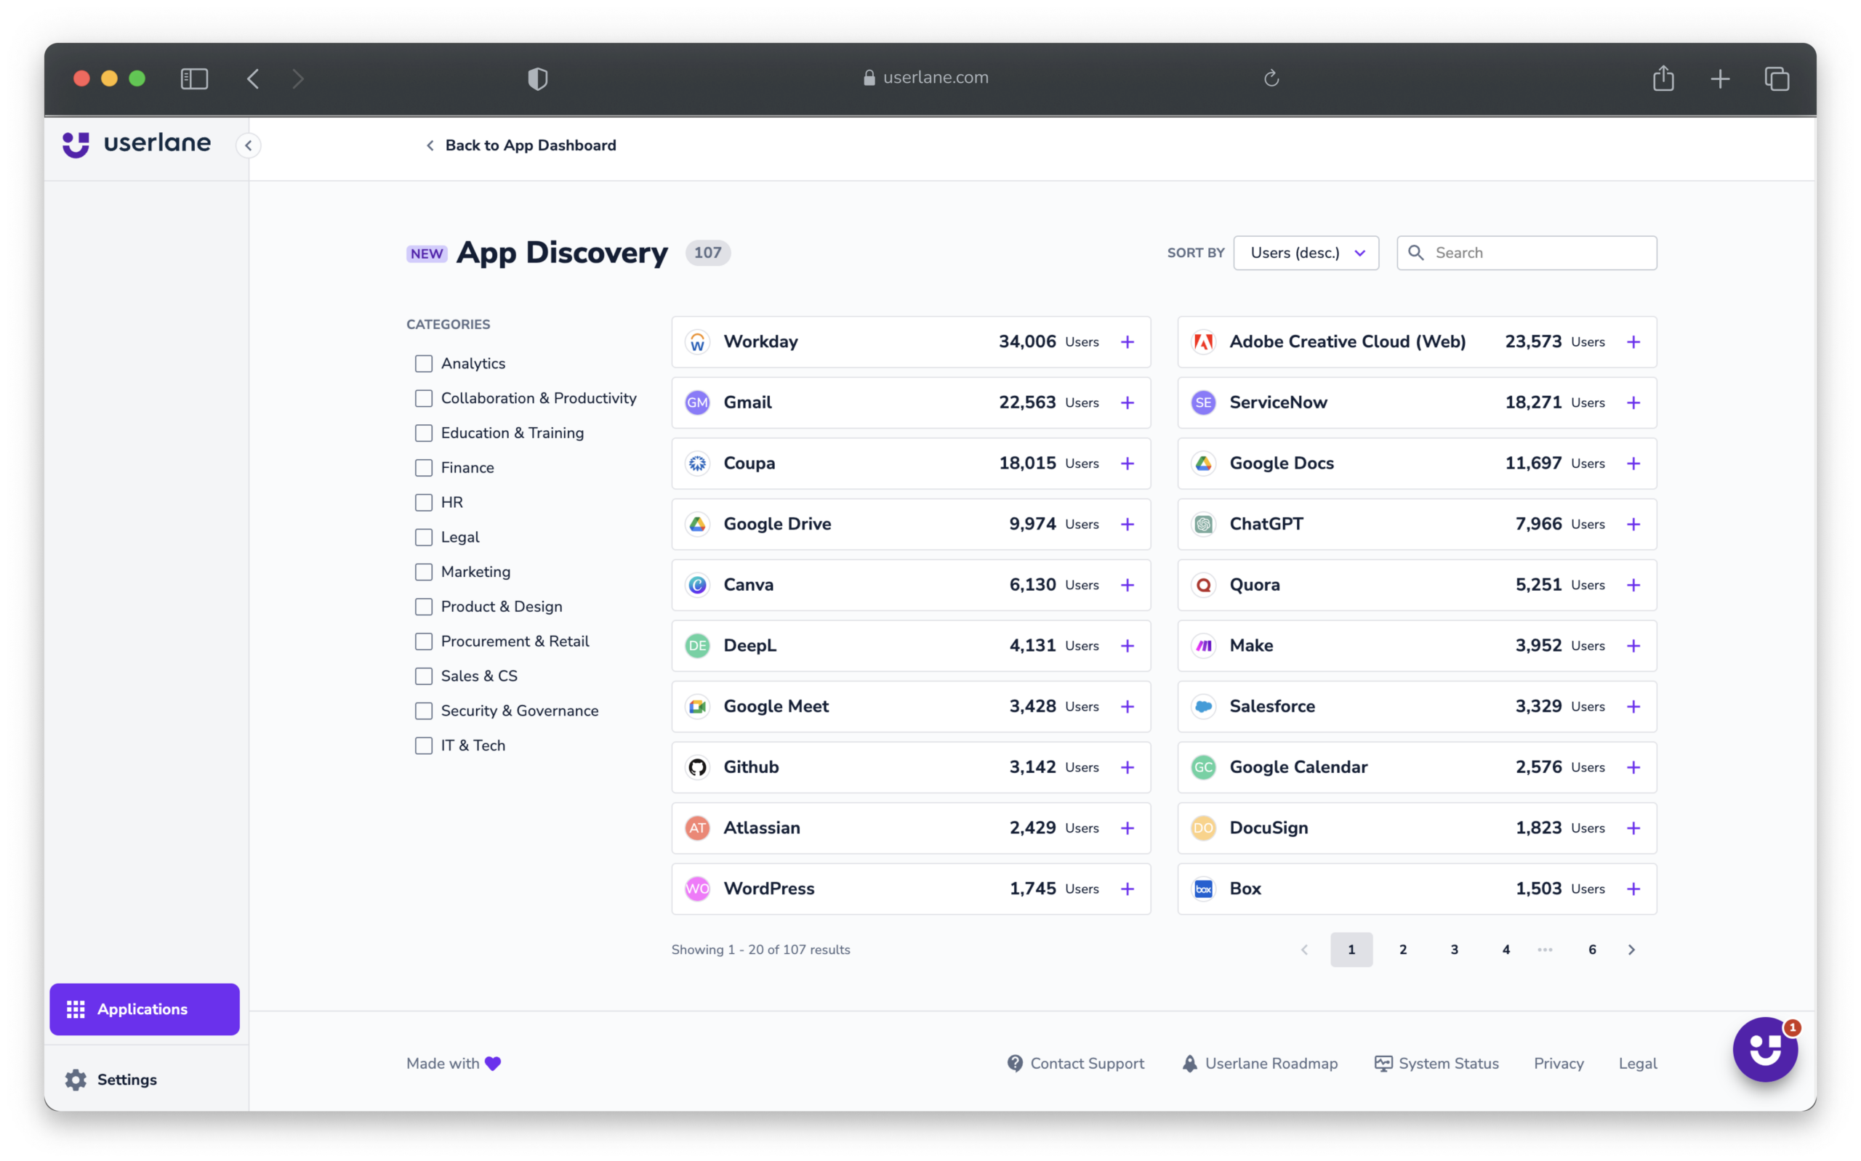Add Make using the plus icon
1861x1161 pixels.
click(1633, 645)
